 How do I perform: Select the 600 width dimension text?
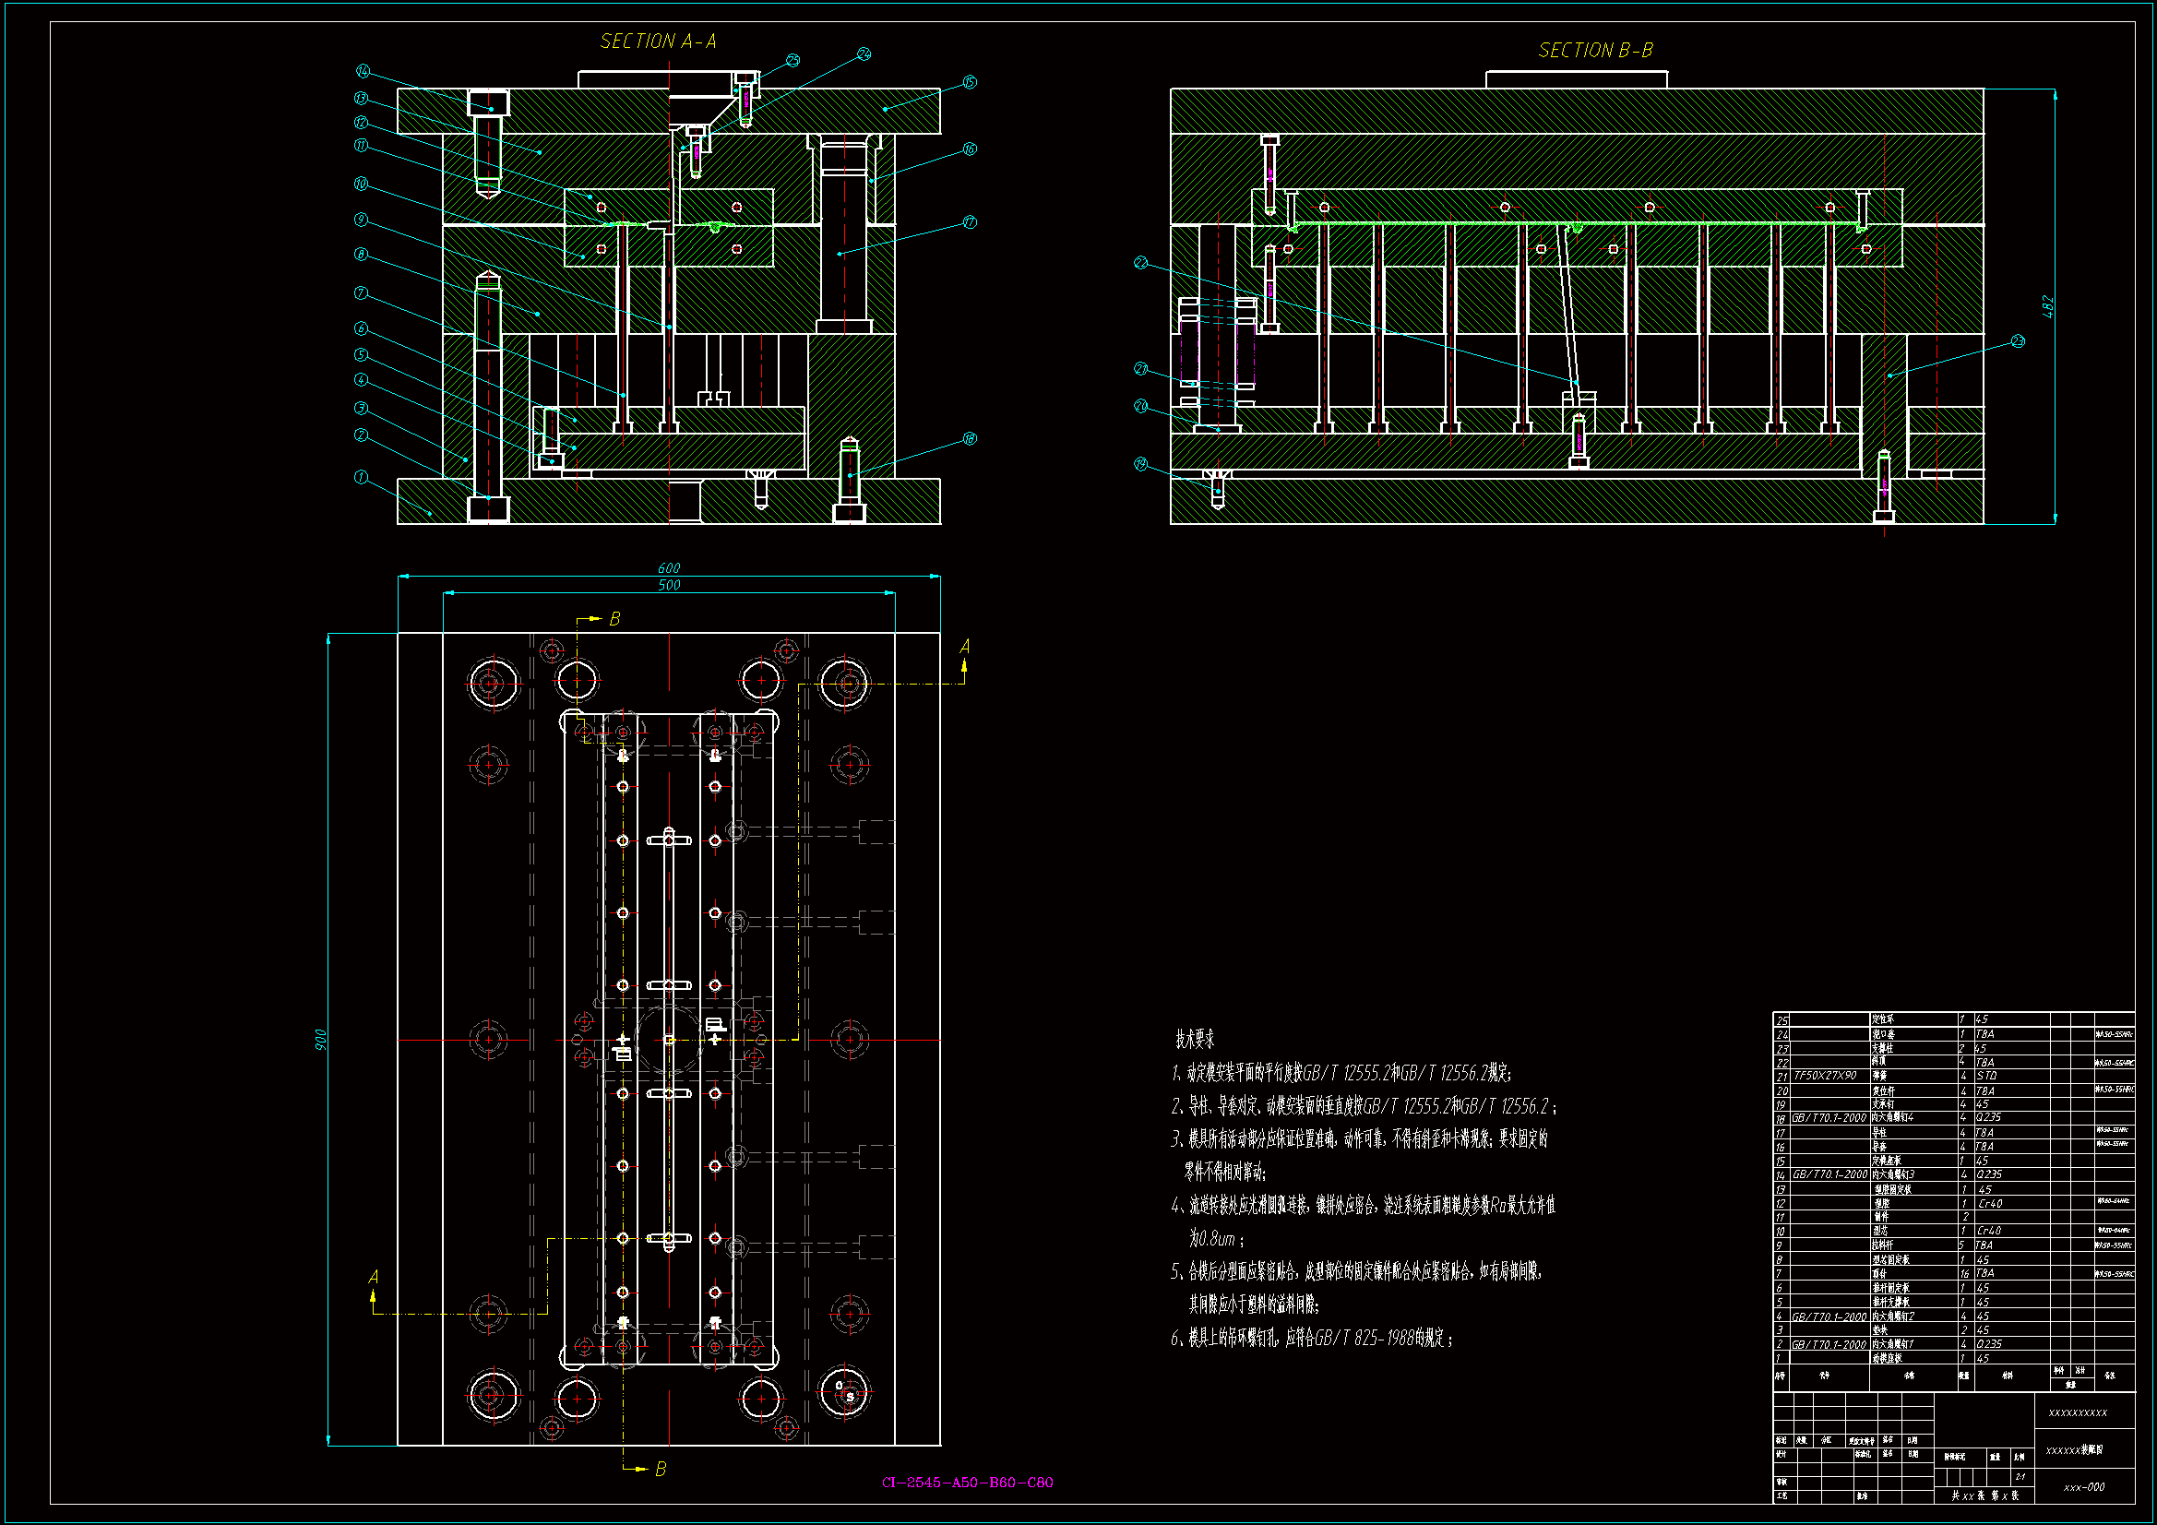point(669,568)
